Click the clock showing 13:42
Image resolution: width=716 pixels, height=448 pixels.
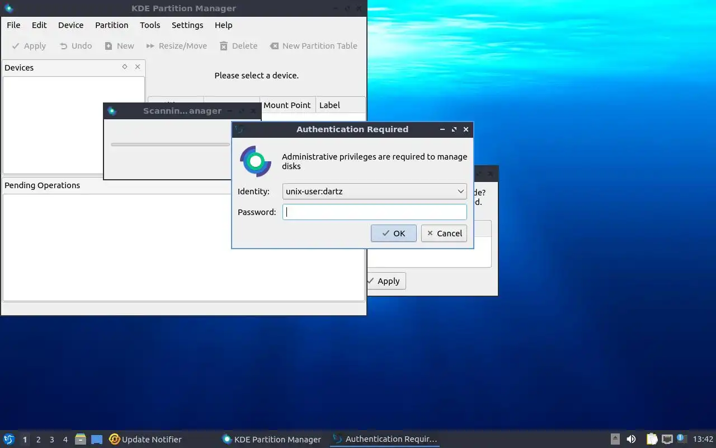click(x=703, y=440)
